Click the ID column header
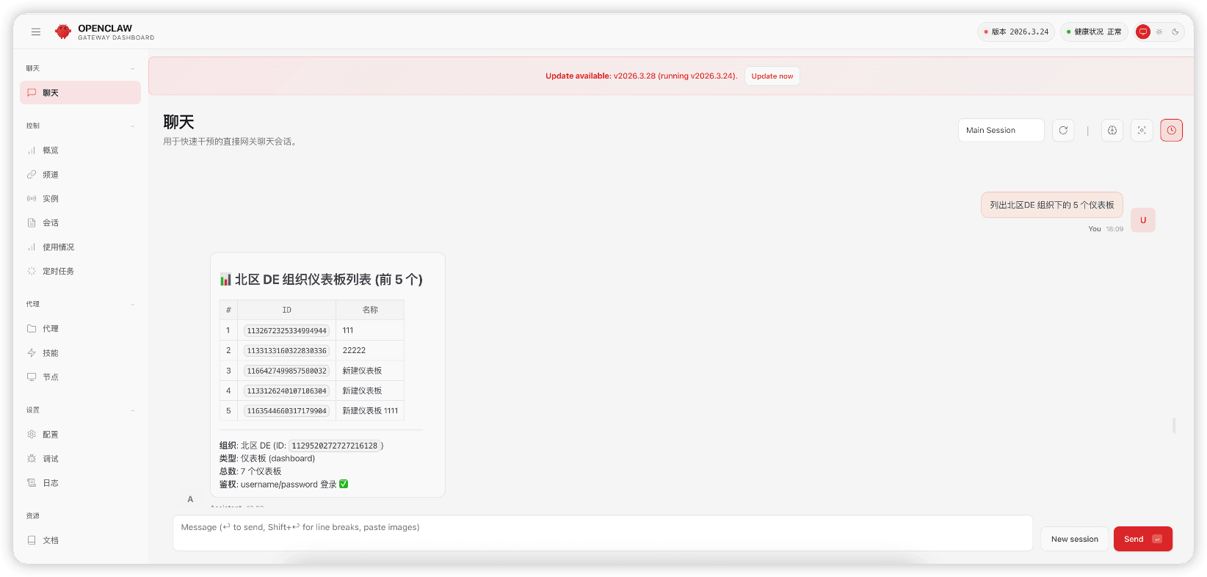The image size is (1207, 577). pos(287,310)
